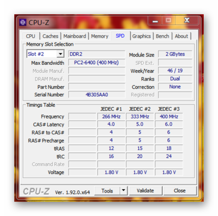The height and width of the screenshot is (216, 218).
Task: Minimize the CPU-Z window
Action: [155, 20]
